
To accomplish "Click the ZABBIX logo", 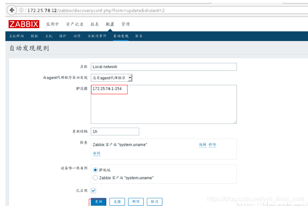I will (24, 24).
